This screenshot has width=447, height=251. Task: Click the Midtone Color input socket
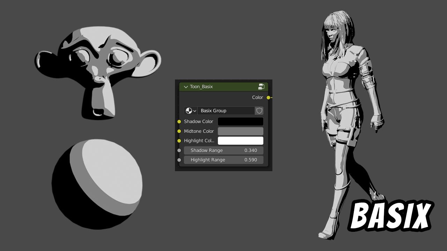179,131
